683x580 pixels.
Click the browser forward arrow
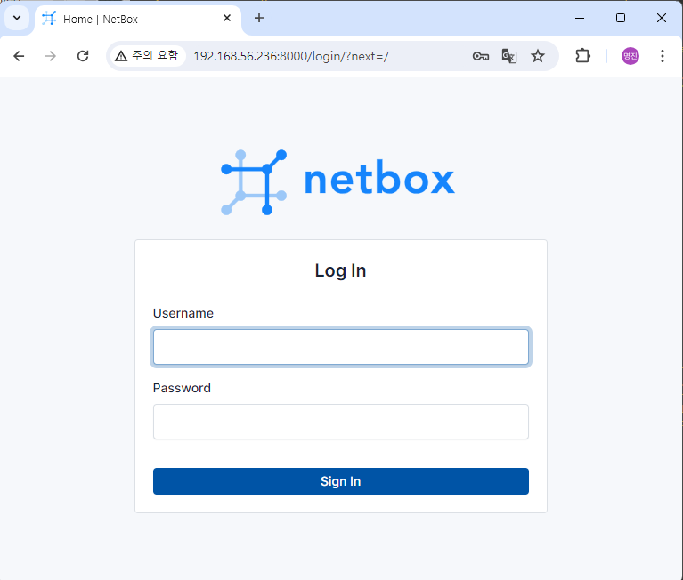51,56
